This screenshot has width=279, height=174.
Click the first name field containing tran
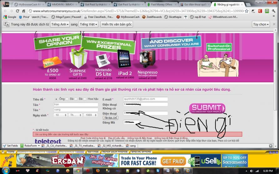(76, 104)
